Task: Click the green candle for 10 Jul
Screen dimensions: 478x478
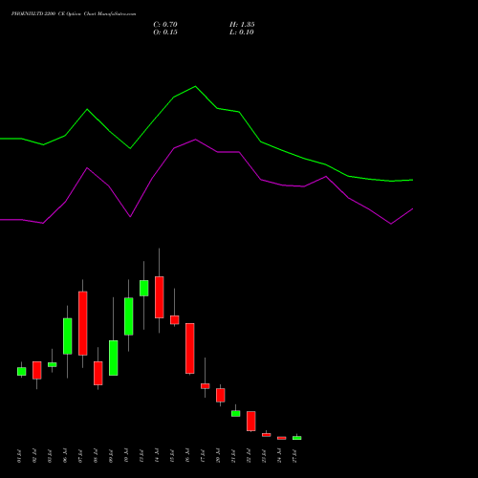Action: pos(129,316)
